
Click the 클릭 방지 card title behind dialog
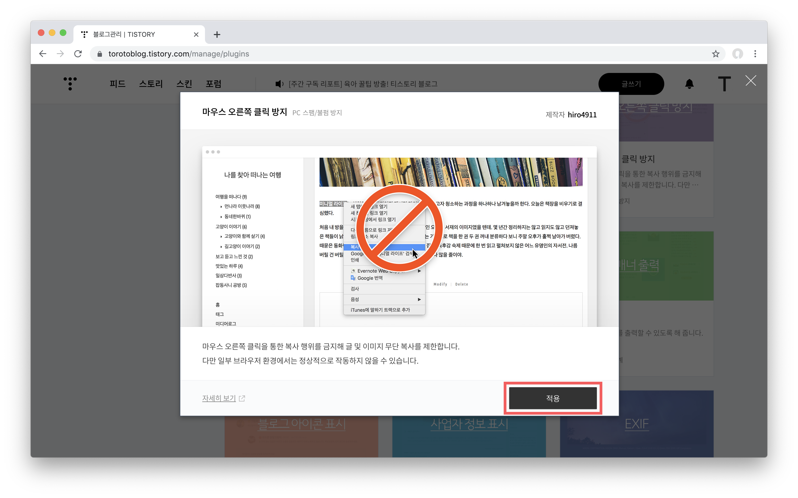638,159
